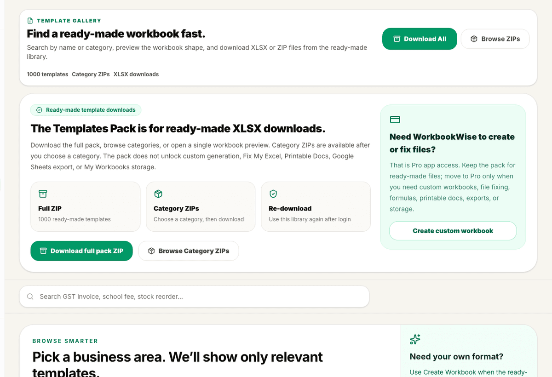The image size is (552, 377).
Task: Click the 'TEMPLATE GALLERY' label text
Action: pos(69,21)
